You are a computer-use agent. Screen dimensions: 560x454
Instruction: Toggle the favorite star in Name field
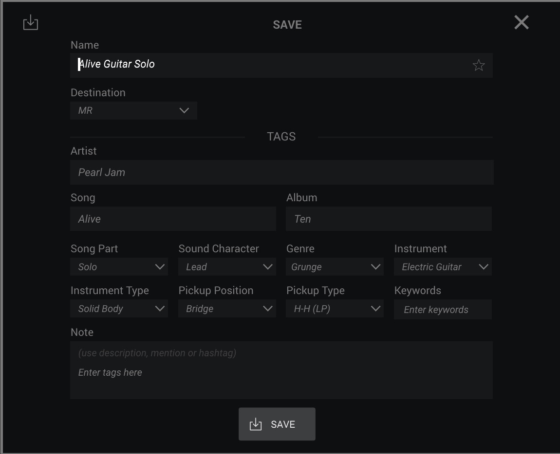479,65
